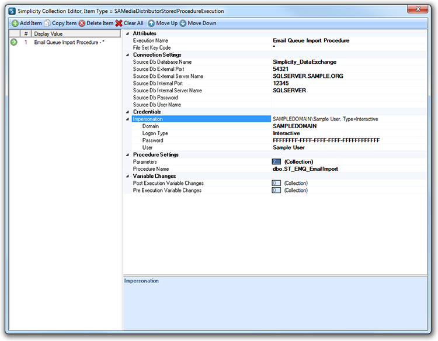The height and width of the screenshot is (341, 438).
Task: Click the Move Down button label
Action: coord(202,23)
